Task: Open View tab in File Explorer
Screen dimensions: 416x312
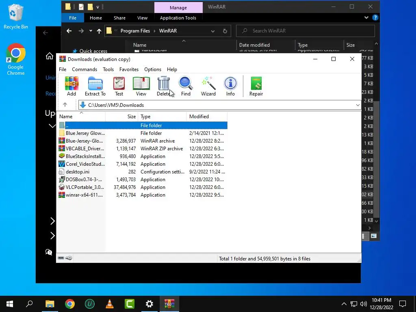Action: [x=142, y=18]
